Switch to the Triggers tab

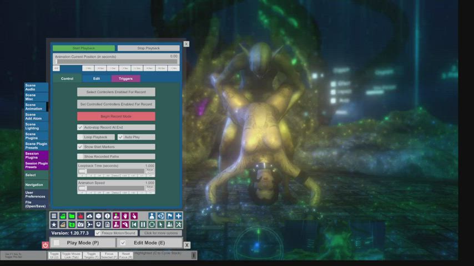coord(126,79)
